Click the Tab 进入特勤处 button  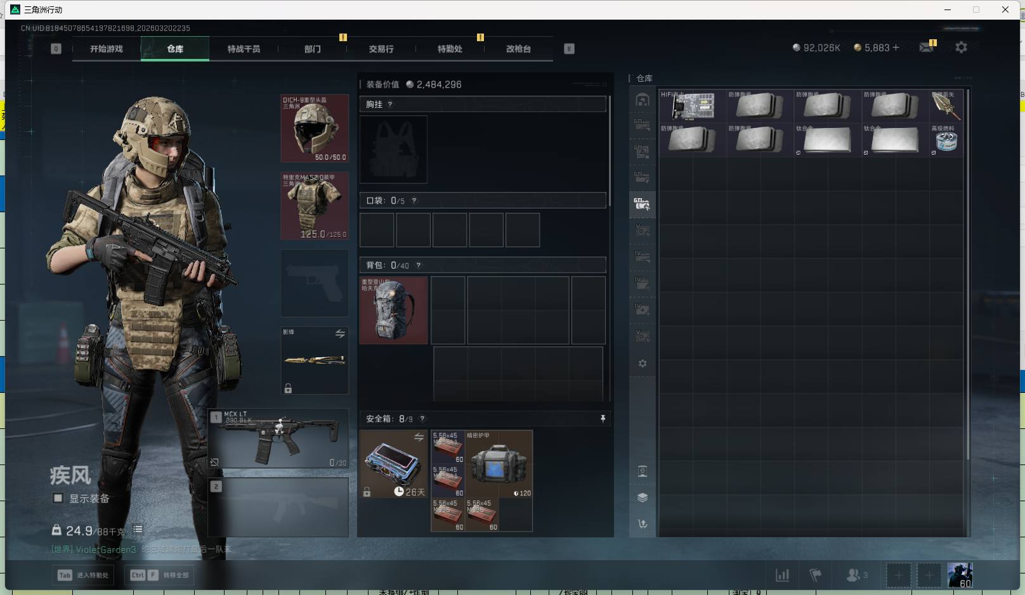84,575
